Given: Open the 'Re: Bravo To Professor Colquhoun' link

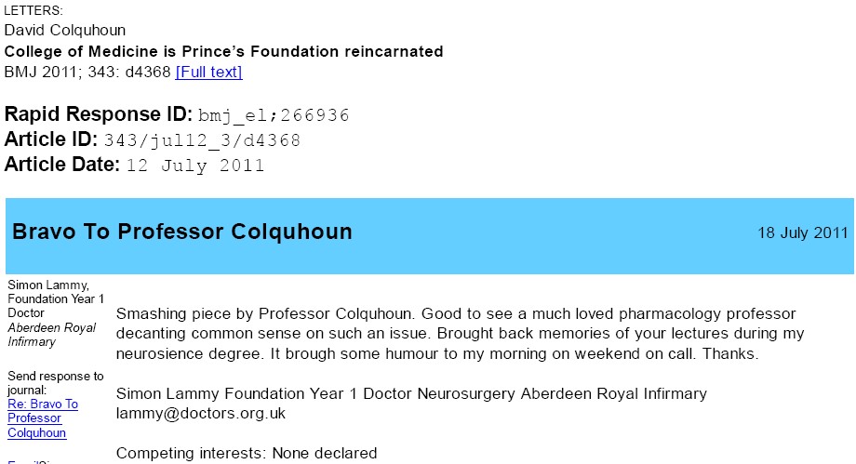Looking at the screenshot, I should [43, 418].
